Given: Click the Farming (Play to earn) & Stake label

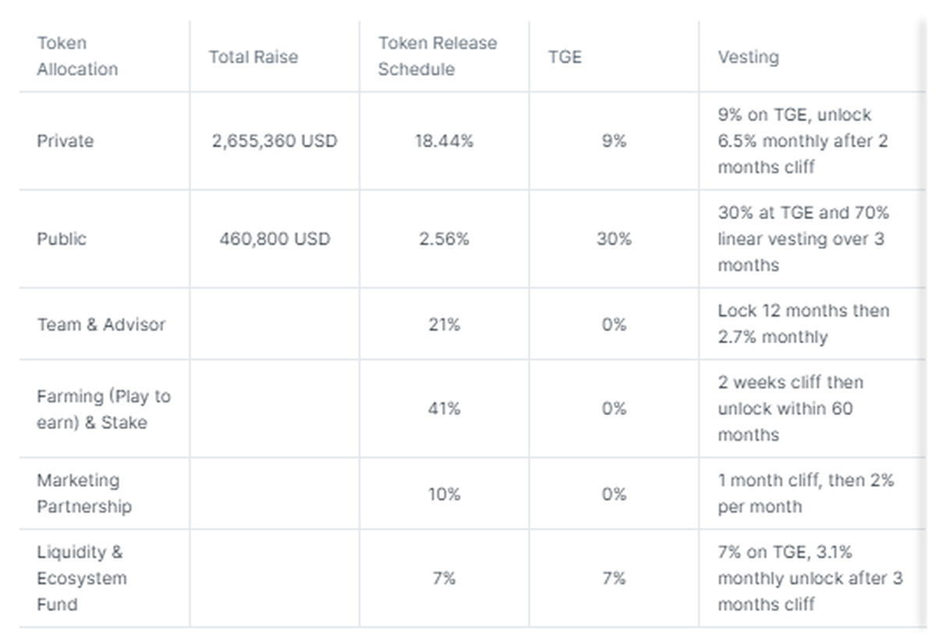Looking at the screenshot, I should coord(103,409).
